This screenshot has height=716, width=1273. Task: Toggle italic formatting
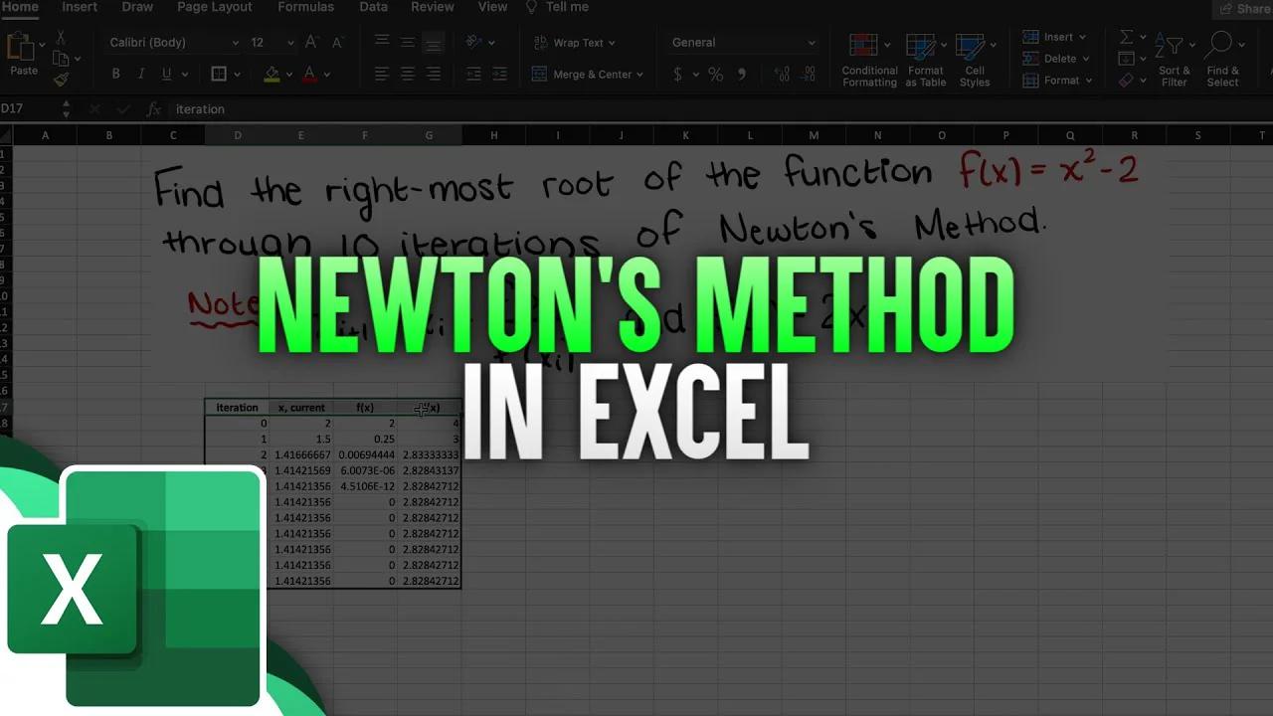pos(140,74)
